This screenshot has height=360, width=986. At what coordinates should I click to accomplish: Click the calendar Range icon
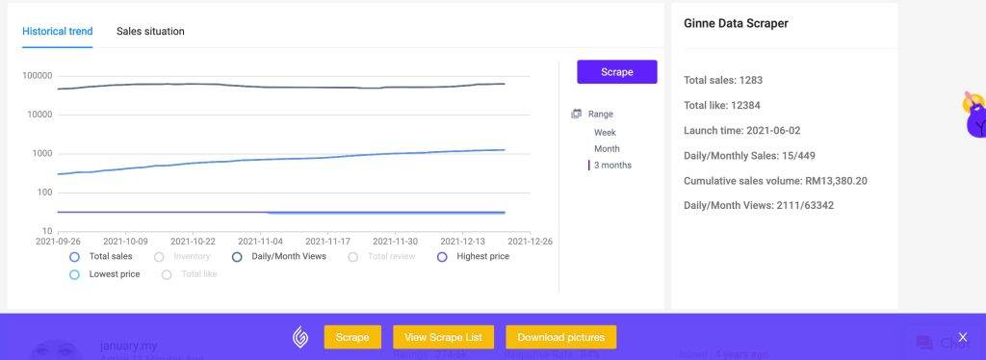576,114
